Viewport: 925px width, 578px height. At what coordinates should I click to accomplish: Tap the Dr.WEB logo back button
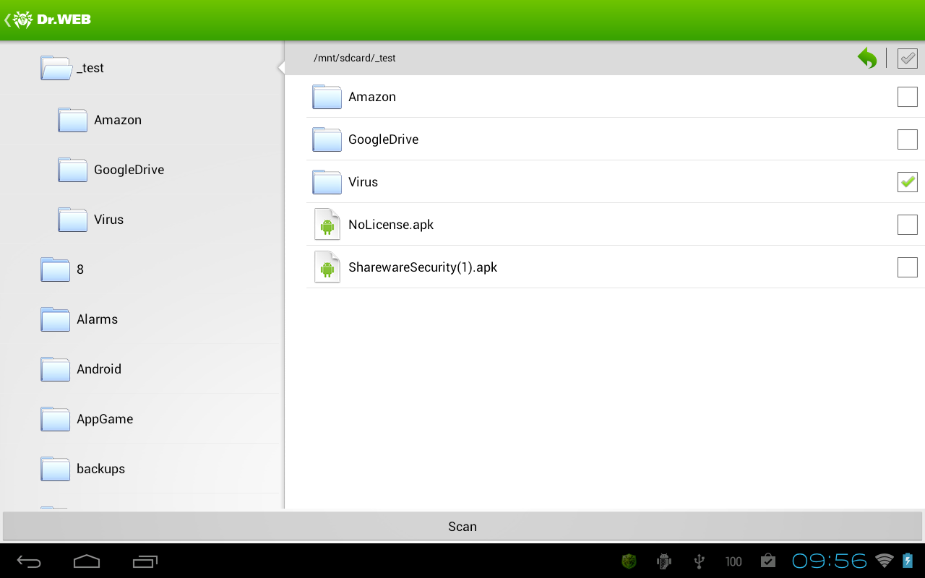(48, 20)
